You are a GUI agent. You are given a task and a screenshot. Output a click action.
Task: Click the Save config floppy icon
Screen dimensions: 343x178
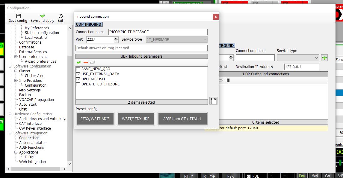[18, 16]
